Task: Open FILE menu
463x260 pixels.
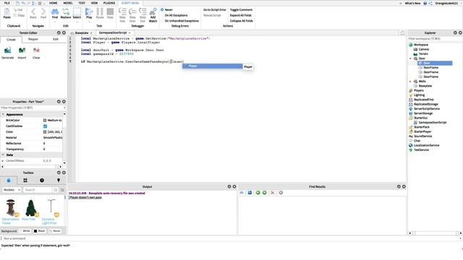Action: click(x=7, y=3)
